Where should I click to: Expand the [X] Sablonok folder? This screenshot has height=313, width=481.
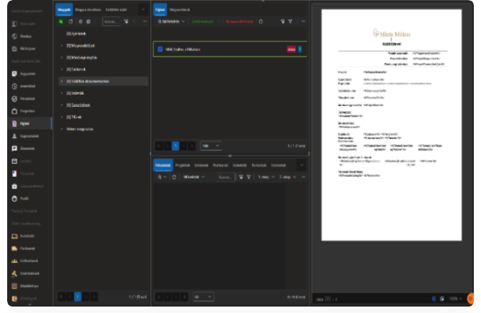click(62, 69)
